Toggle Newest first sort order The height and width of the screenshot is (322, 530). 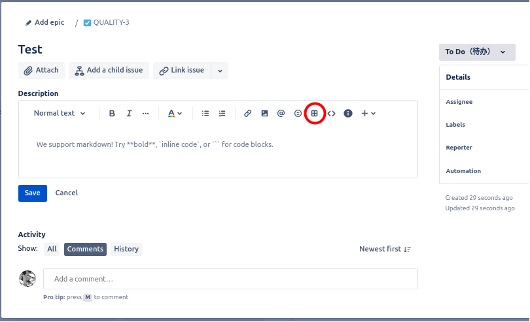click(385, 249)
